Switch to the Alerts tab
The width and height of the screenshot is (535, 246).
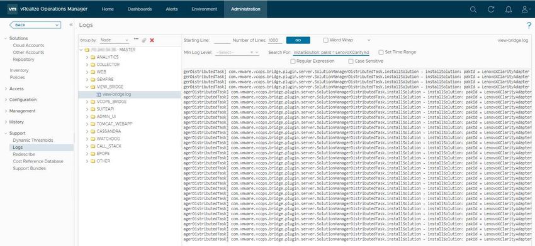(172, 9)
